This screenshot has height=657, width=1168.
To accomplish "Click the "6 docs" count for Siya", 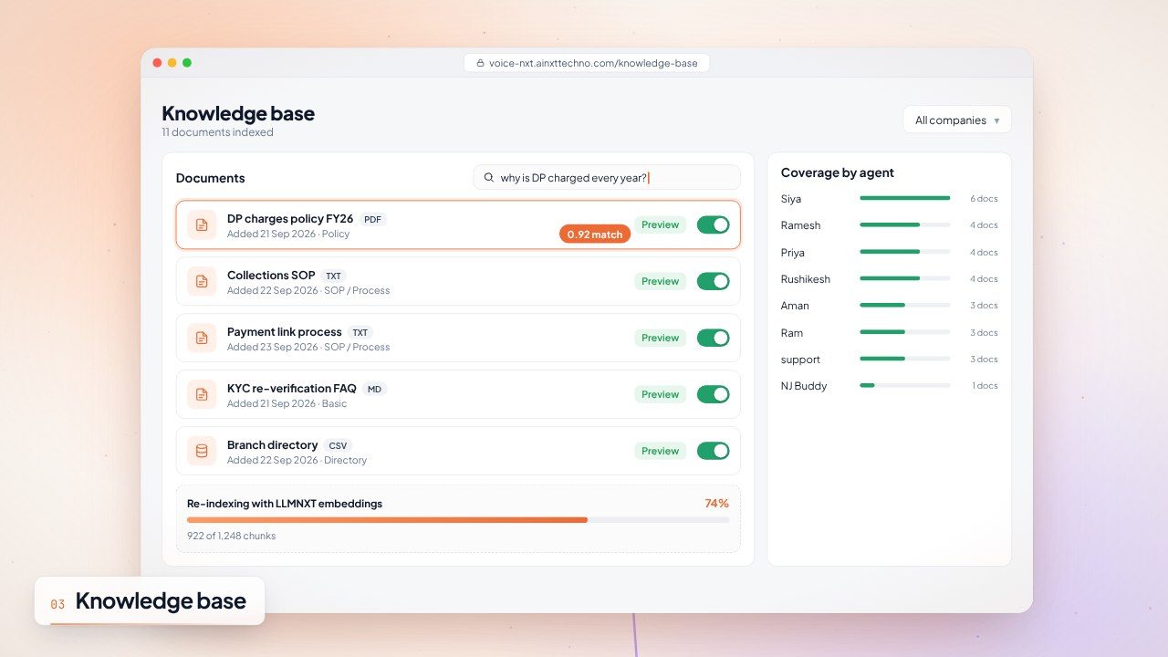I will 984,199.
